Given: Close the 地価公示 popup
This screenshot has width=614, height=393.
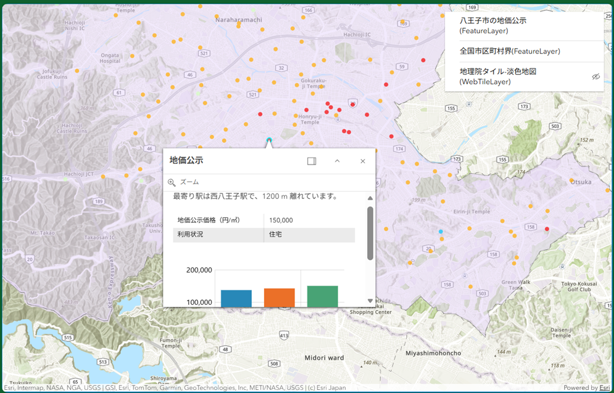Looking at the screenshot, I should pos(363,161).
